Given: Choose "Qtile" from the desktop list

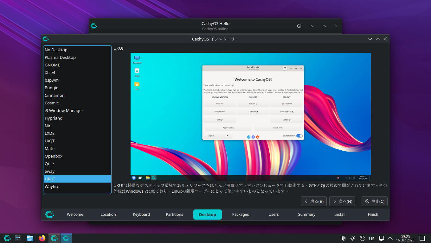Looking at the screenshot, I should tap(77, 164).
